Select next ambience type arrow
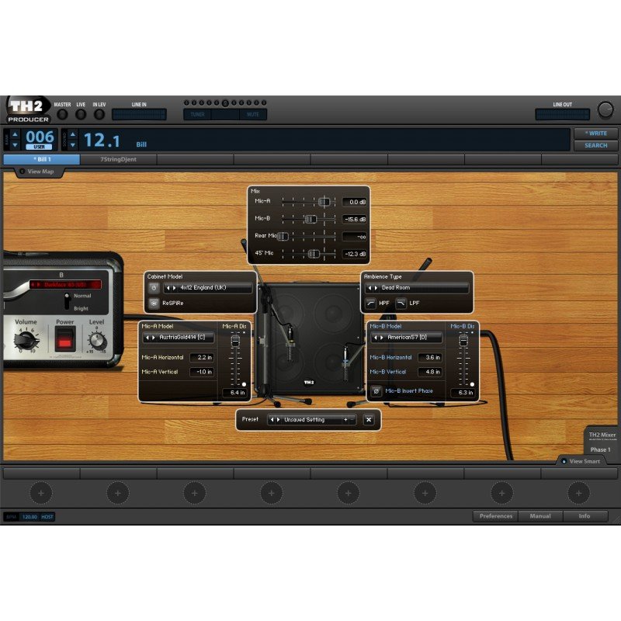 (376, 288)
